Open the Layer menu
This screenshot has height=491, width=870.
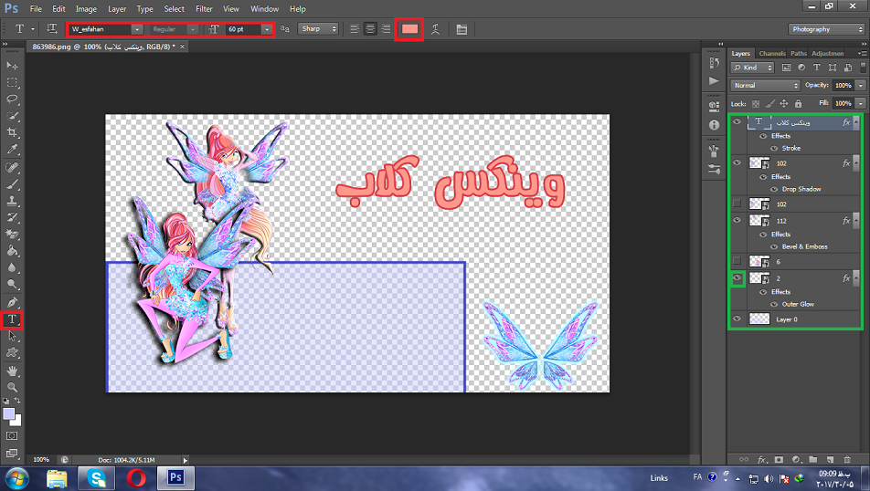tap(117, 9)
